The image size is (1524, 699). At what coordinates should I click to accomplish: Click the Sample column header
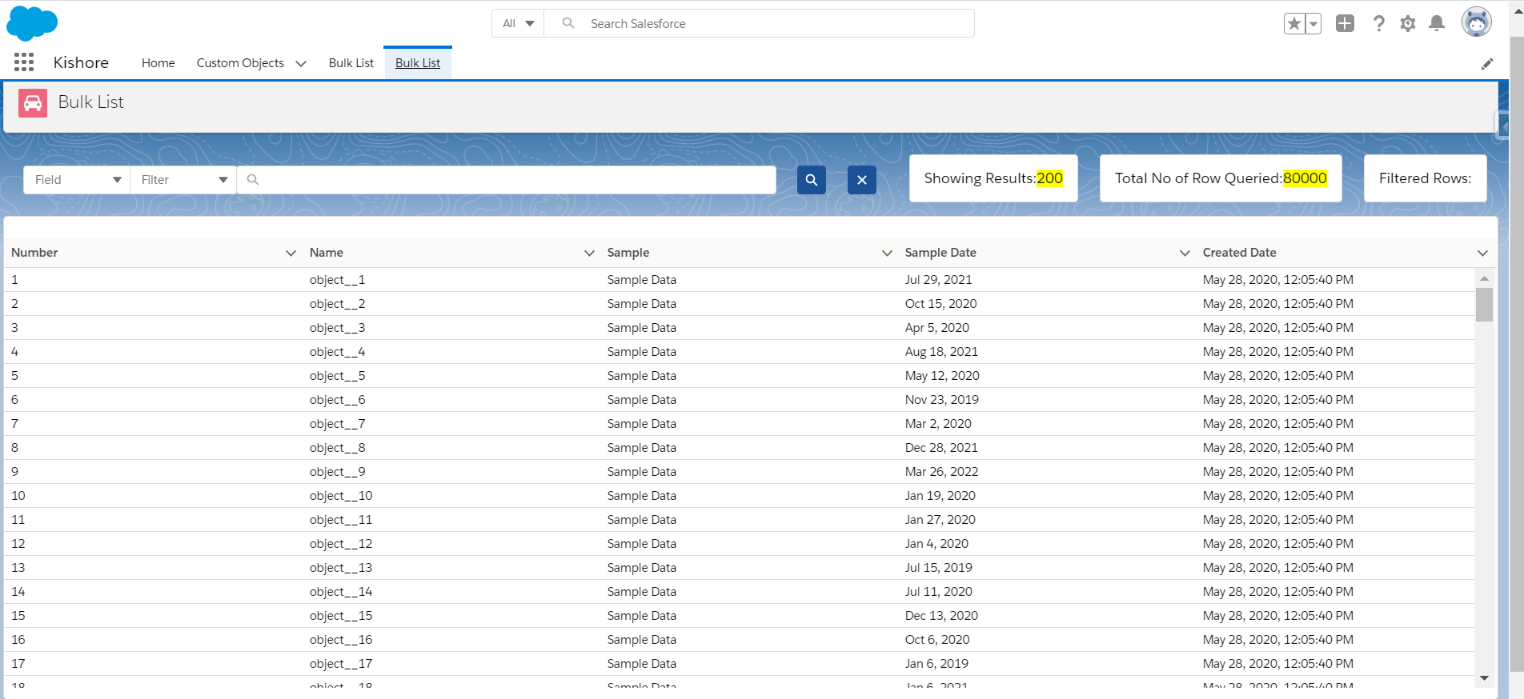[628, 253]
